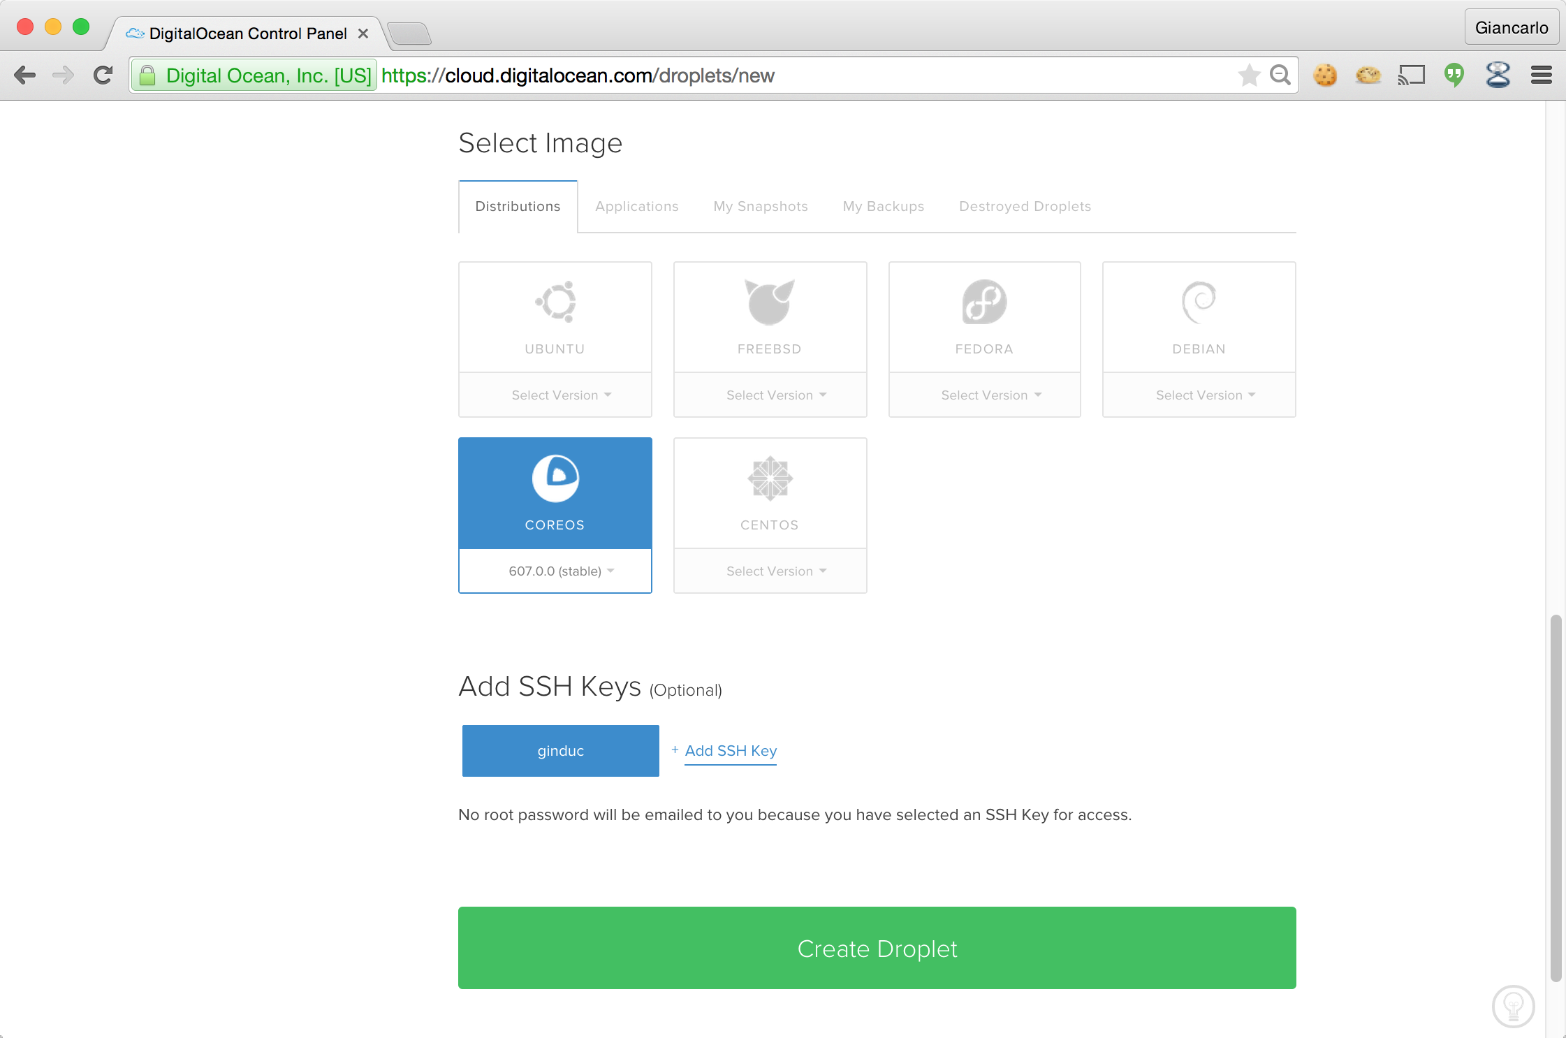
Task: Click the COREOS label text
Action: (x=555, y=525)
